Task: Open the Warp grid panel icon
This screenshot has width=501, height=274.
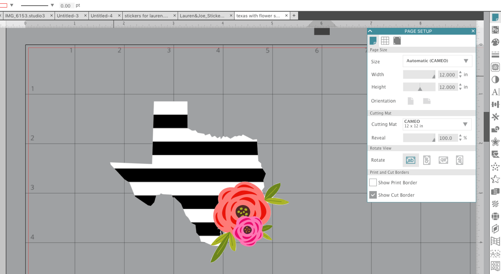Action: click(x=495, y=241)
